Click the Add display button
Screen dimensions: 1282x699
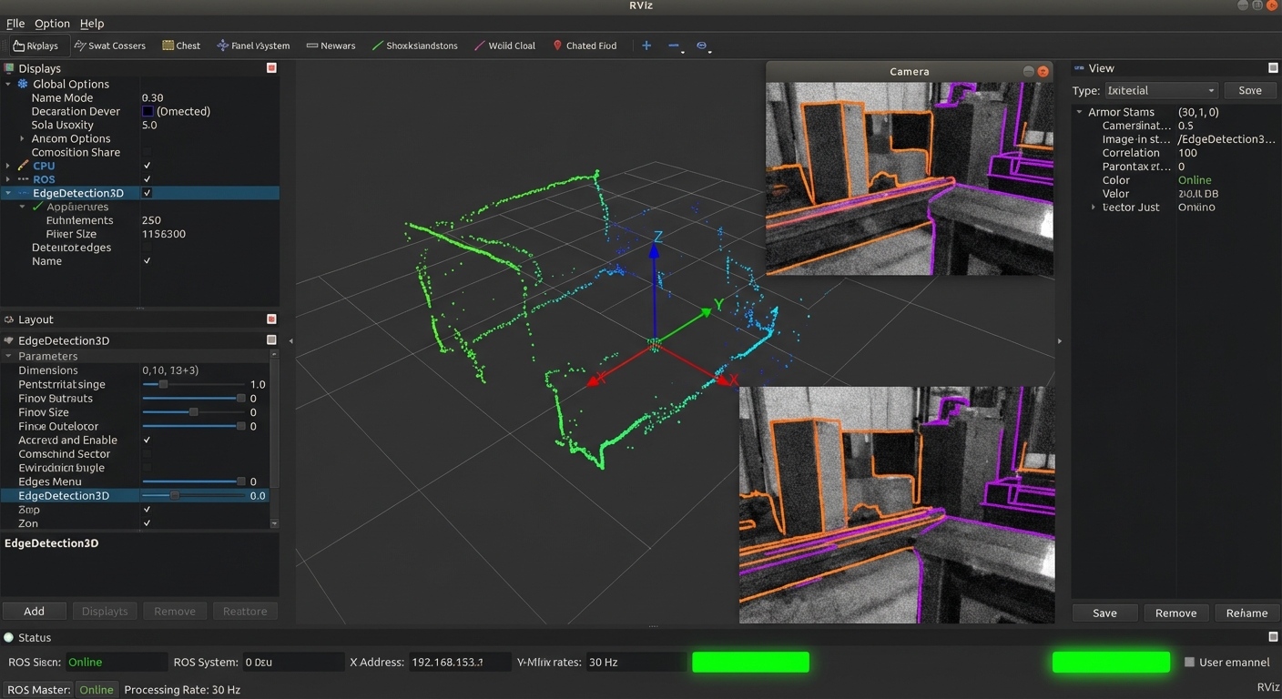[x=34, y=612]
